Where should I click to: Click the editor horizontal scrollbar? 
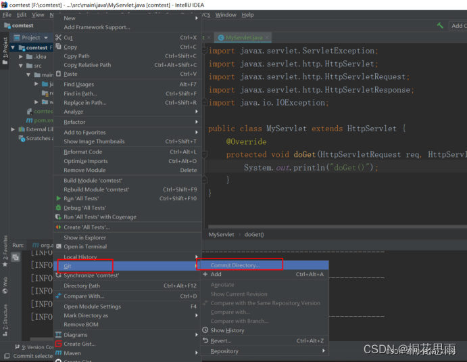337,227
